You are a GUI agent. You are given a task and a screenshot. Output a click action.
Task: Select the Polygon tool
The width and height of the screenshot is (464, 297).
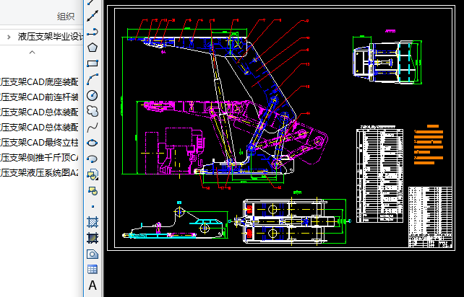(x=93, y=48)
